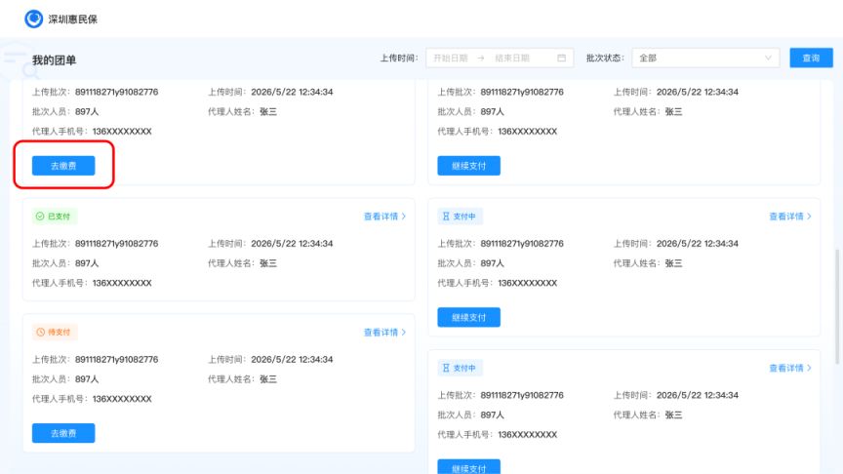Click 897人 batch count in the 待支付 card

[x=87, y=379]
